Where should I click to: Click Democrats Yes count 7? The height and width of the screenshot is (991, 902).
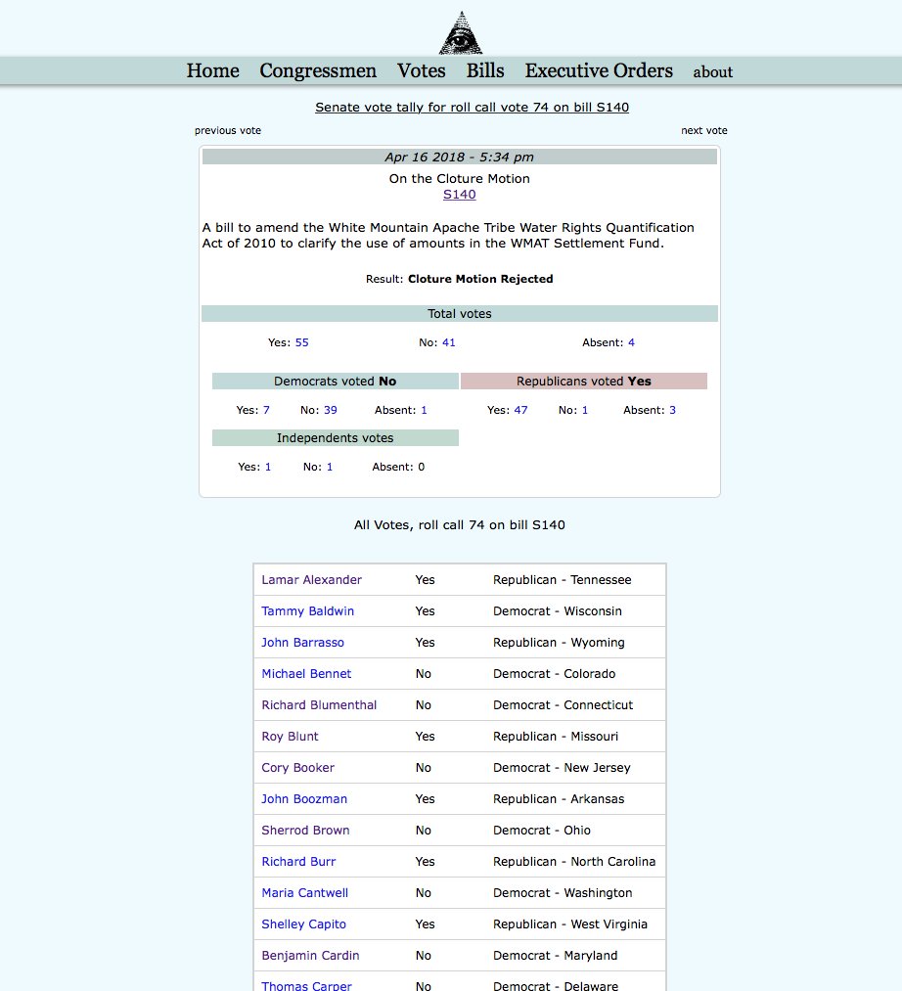(x=266, y=410)
